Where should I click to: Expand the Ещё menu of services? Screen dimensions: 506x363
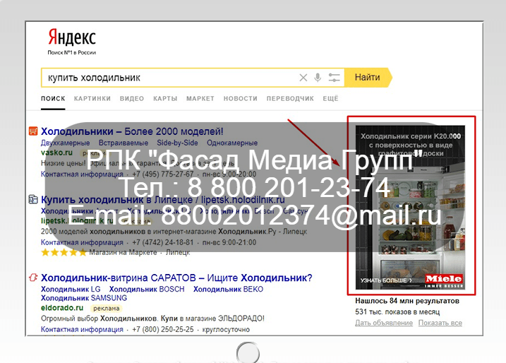[330, 99]
